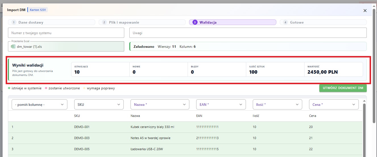Open the Nazwa * column mapping dropdown
The height and width of the screenshot is (157, 377).
click(x=160, y=104)
